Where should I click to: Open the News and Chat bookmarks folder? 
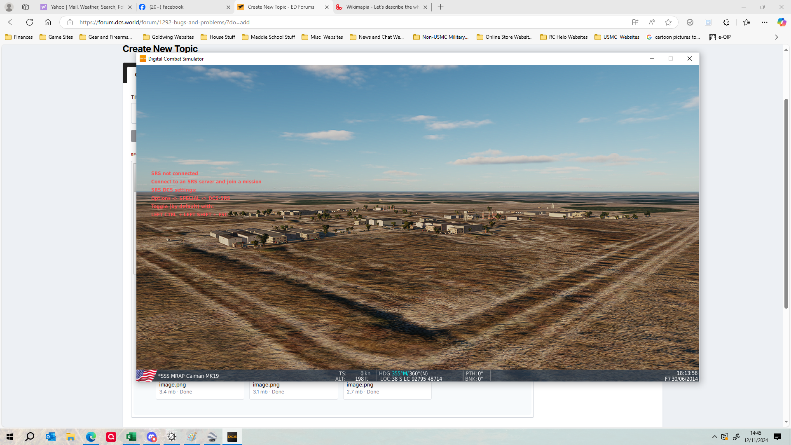pyautogui.click(x=377, y=37)
